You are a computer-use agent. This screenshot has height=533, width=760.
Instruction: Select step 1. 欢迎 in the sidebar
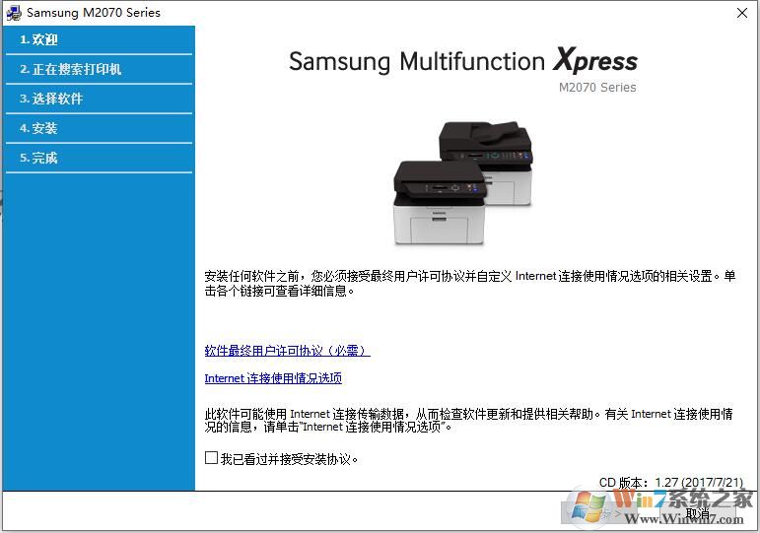99,39
